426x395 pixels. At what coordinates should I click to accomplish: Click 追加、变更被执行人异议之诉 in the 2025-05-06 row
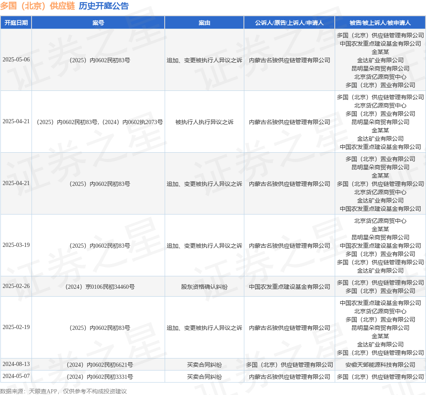click(x=204, y=60)
